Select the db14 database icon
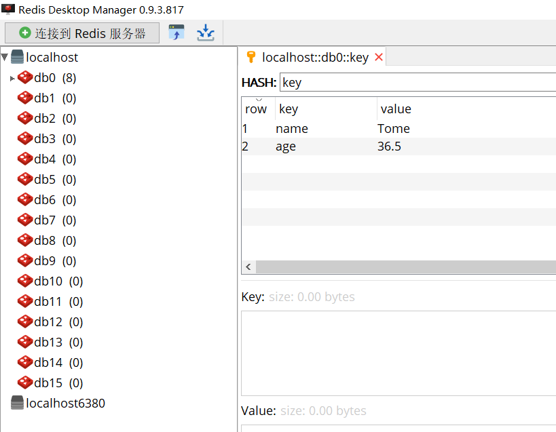This screenshot has height=432, width=556. (x=25, y=362)
